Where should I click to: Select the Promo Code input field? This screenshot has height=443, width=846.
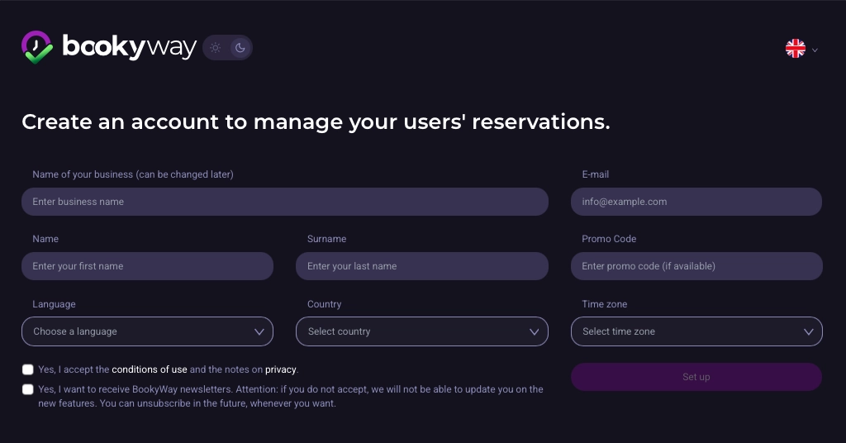point(696,266)
